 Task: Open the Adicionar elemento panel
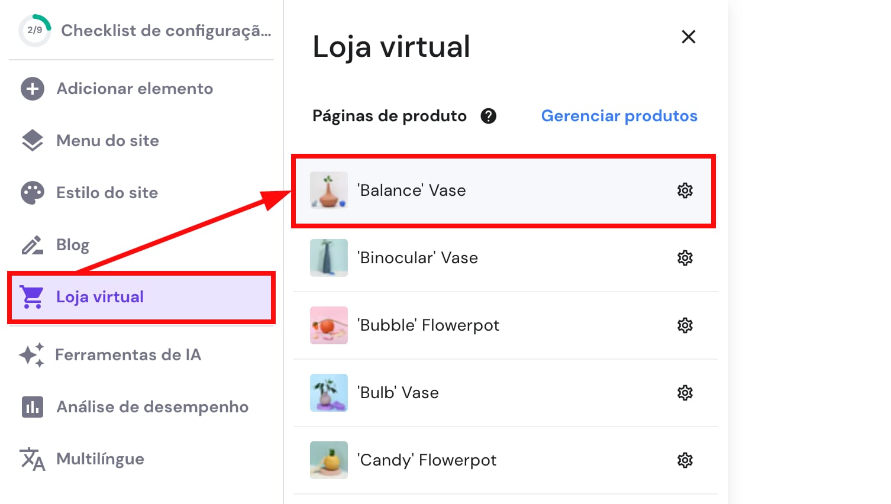[134, 88]
